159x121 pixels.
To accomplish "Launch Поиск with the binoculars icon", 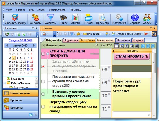I will 63,19.
